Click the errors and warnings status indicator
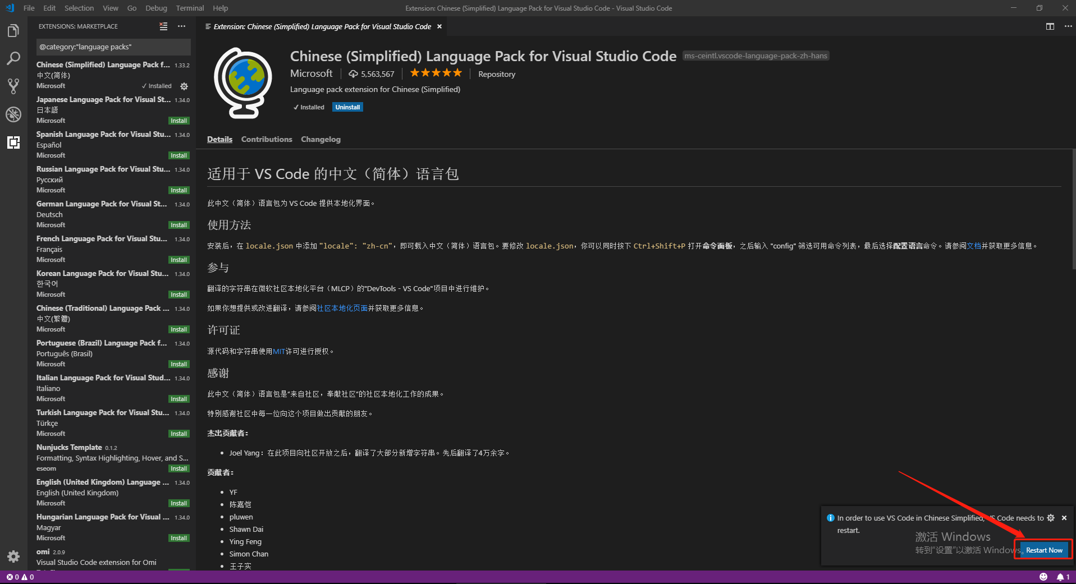This screenshot has height=584, width=1076. tap(20, 577)
